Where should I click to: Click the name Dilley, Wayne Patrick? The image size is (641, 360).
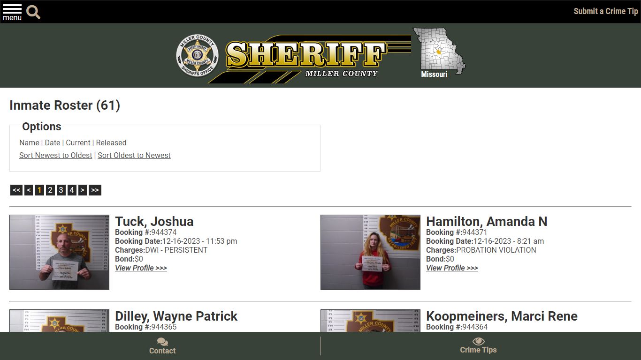coord(176,316)
